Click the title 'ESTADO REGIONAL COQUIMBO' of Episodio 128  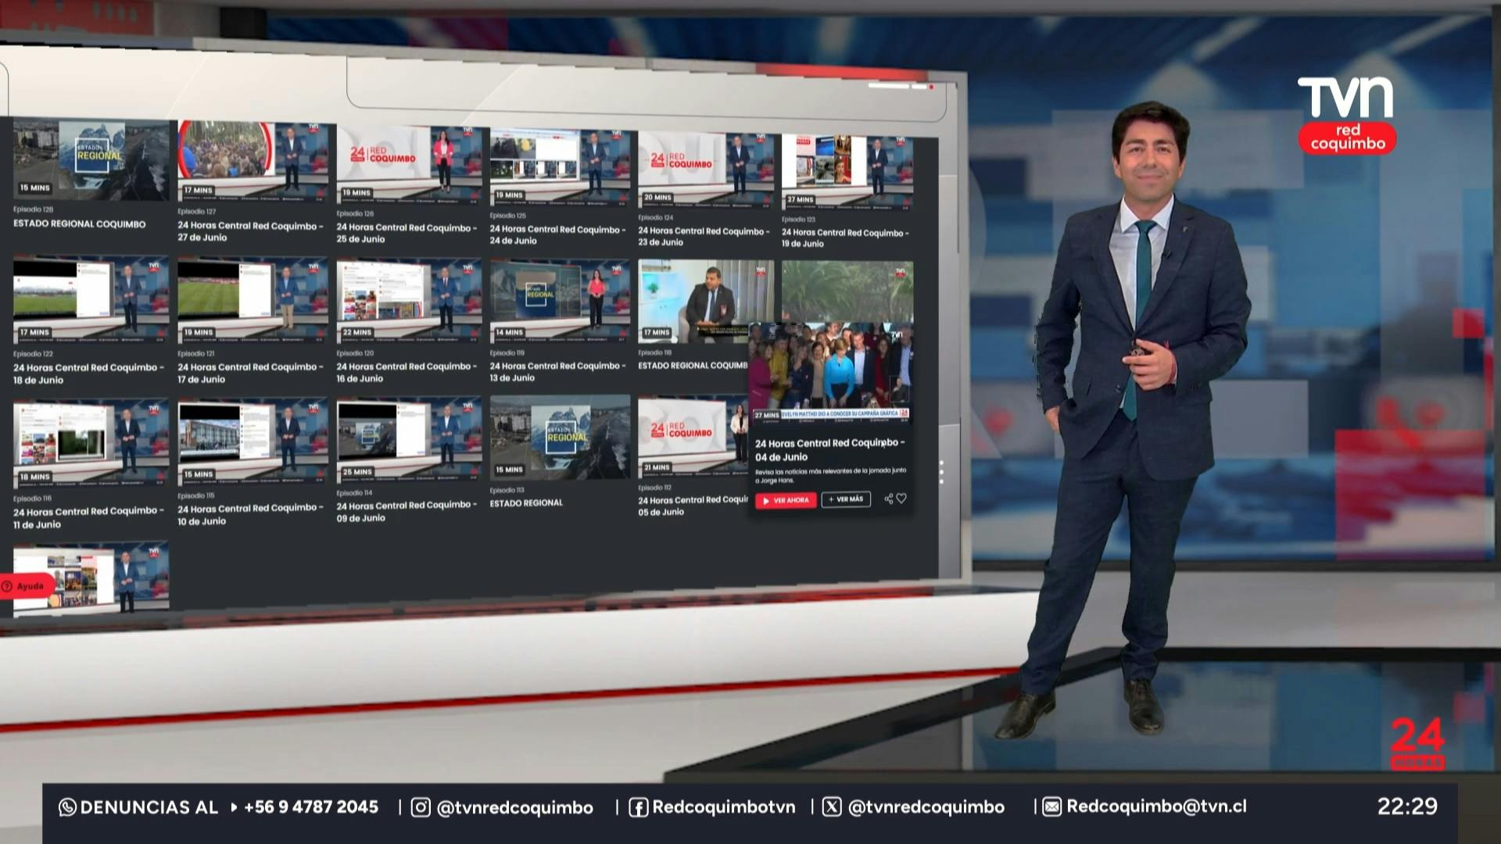point(79,224)
